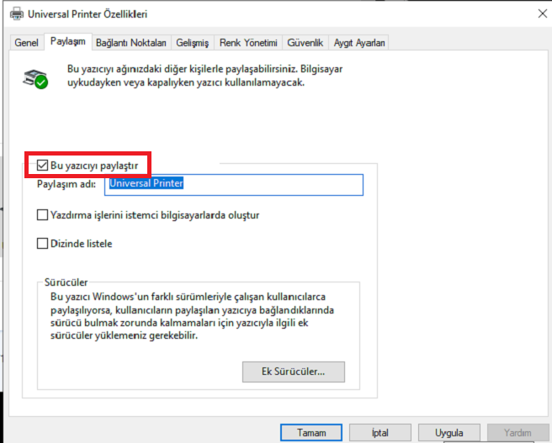Click the printer icon in the title bar
Screen dimensions: 552x443
point(17,14)
